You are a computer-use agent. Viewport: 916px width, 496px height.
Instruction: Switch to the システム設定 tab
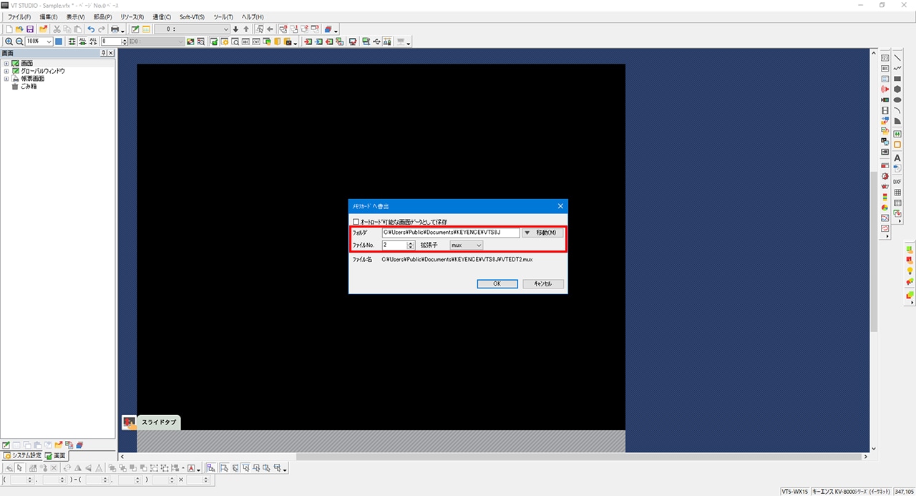pyautogui.click(x=22, y=455)
